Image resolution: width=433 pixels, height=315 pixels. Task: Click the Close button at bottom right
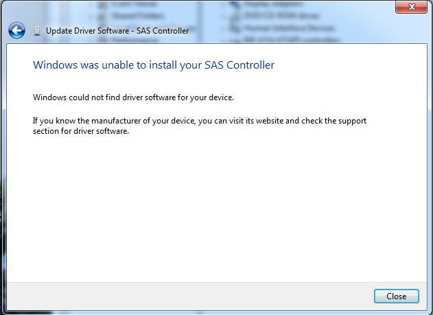coord(396,296)
